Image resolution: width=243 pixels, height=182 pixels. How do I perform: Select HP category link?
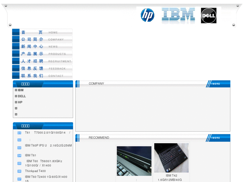coord(20,102)
